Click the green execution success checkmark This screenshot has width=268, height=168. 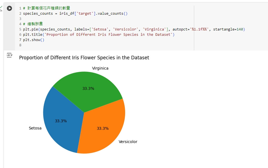pyautogui.click(x=1, y=7)
